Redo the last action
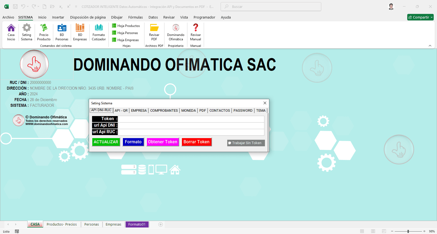This screenshot has height=234, width=437. click(x=34, y=7)
